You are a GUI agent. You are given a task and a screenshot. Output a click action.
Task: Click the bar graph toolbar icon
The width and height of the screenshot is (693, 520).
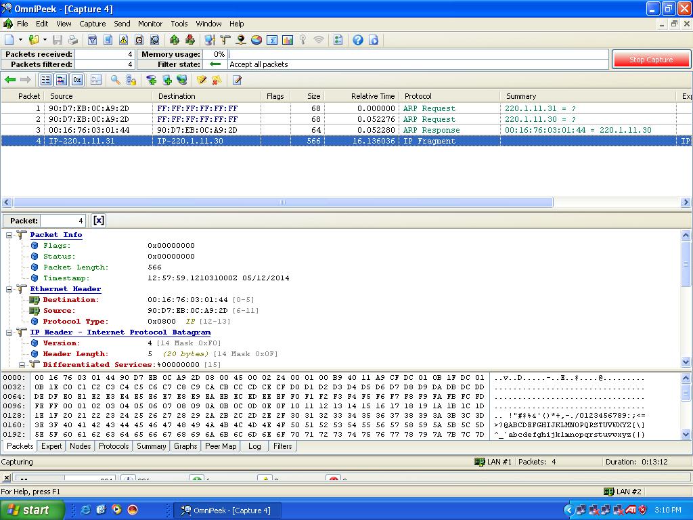288,40
